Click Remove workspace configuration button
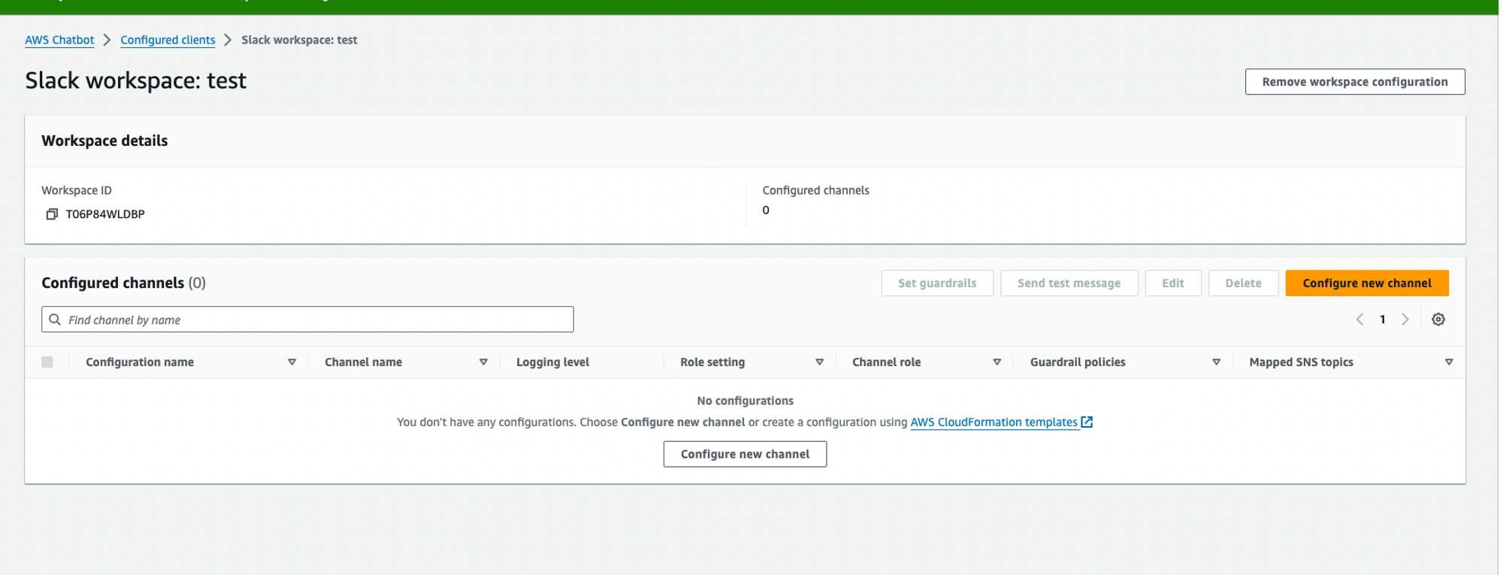This screenshot has height=575, width=1503. point(1355,82)
